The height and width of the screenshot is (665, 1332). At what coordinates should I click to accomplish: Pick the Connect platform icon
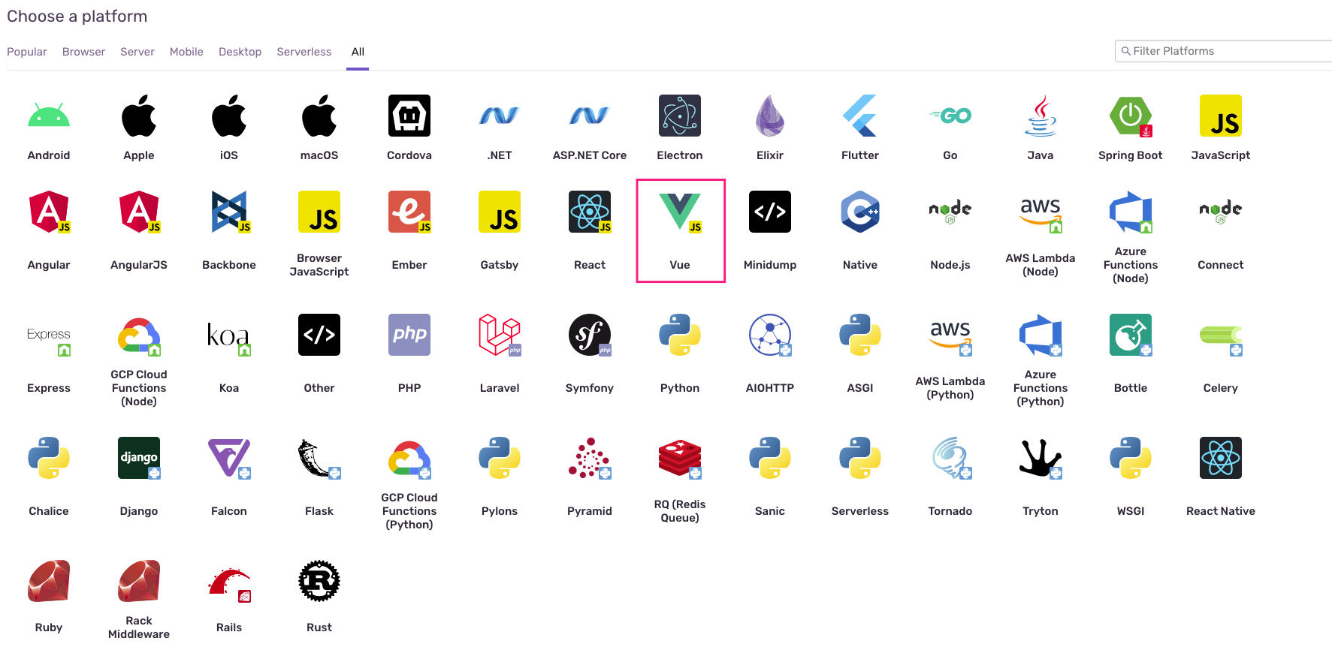1221,212
